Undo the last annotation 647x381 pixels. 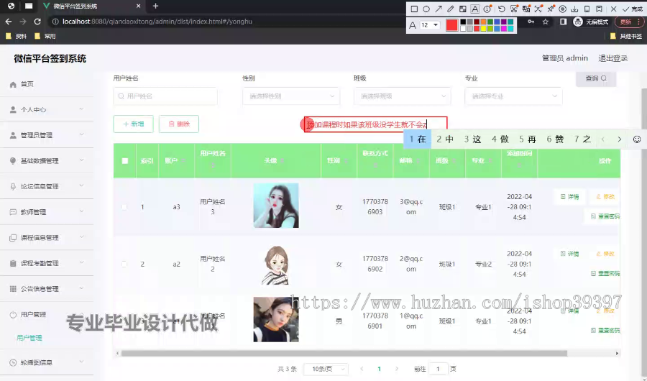501,9
